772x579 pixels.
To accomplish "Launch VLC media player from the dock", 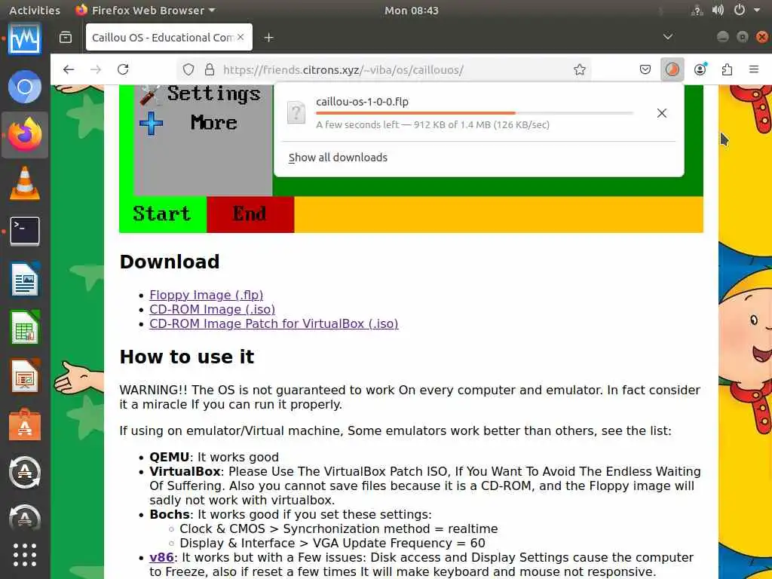I will pyautogui.click(x=25, y=182).
